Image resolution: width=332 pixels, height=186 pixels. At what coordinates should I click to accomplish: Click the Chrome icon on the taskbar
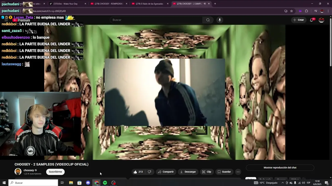tap(96, 183)
